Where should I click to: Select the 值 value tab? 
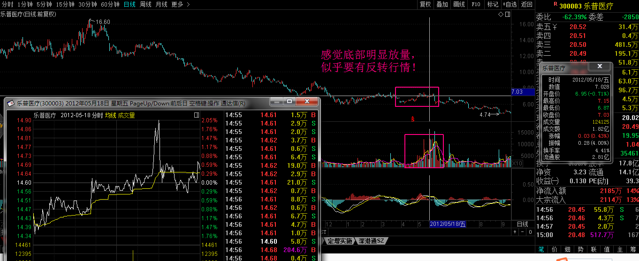pyautogui.click(x=607, y=249)
